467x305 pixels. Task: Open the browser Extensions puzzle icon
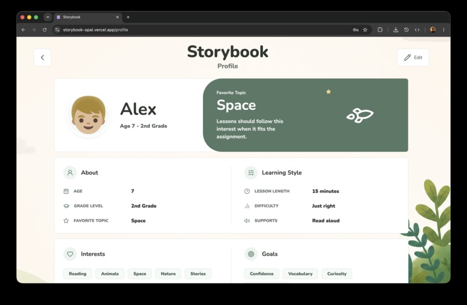[380, 30]
